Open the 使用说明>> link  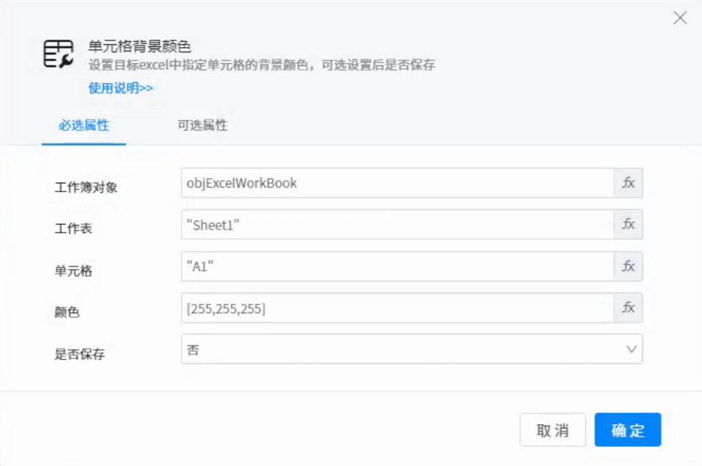click(121, 88)
